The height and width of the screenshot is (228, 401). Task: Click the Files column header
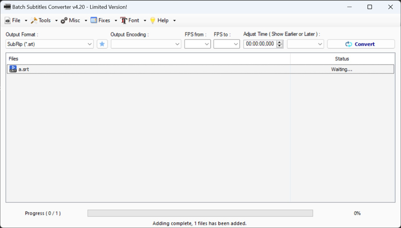(148, 59)
